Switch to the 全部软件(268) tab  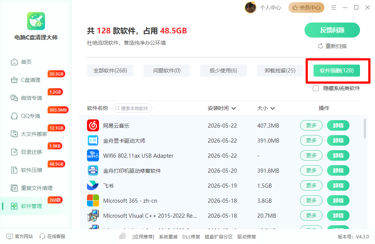point(110,71)
